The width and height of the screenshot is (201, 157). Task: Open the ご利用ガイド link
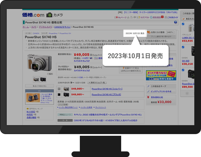point(173,17)
